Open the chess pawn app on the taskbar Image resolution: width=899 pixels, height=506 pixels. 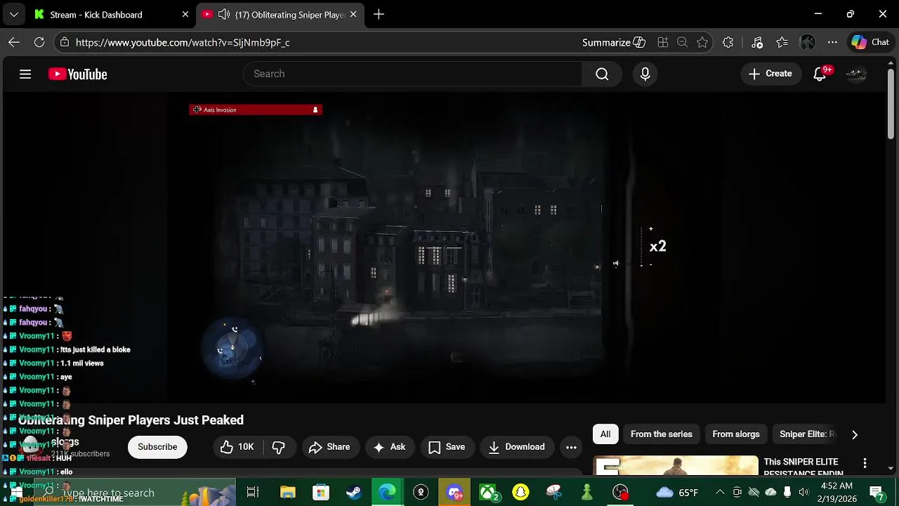[587, 493]
